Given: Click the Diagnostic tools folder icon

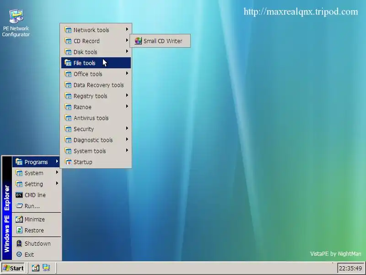Looking at the screenshot, I should pos(68,140).
